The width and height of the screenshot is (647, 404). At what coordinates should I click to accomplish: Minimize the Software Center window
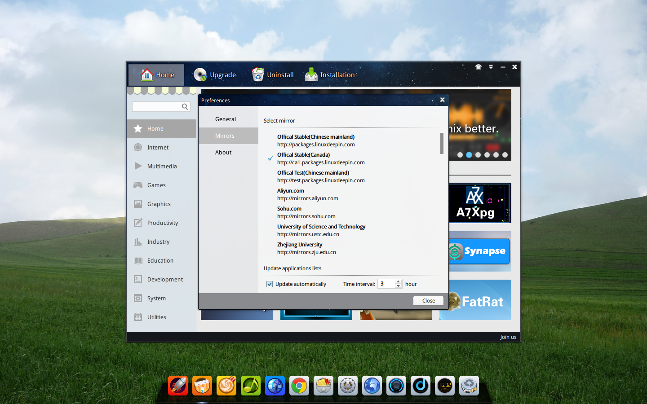(503, 67)
